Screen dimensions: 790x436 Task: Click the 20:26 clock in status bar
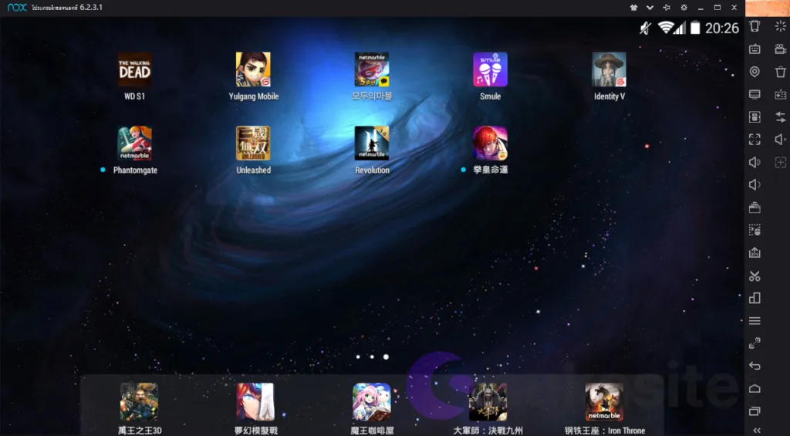coord(722,29)
